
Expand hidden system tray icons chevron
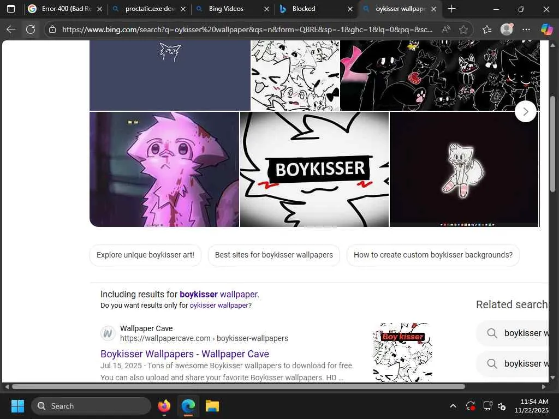tap(453, 406)
